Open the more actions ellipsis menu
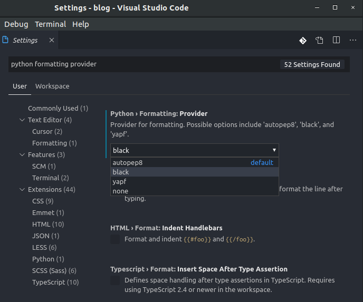 pos(353,41)
